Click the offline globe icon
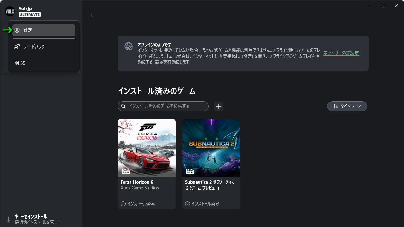The image size is (404, 227). tap(129, 47)
